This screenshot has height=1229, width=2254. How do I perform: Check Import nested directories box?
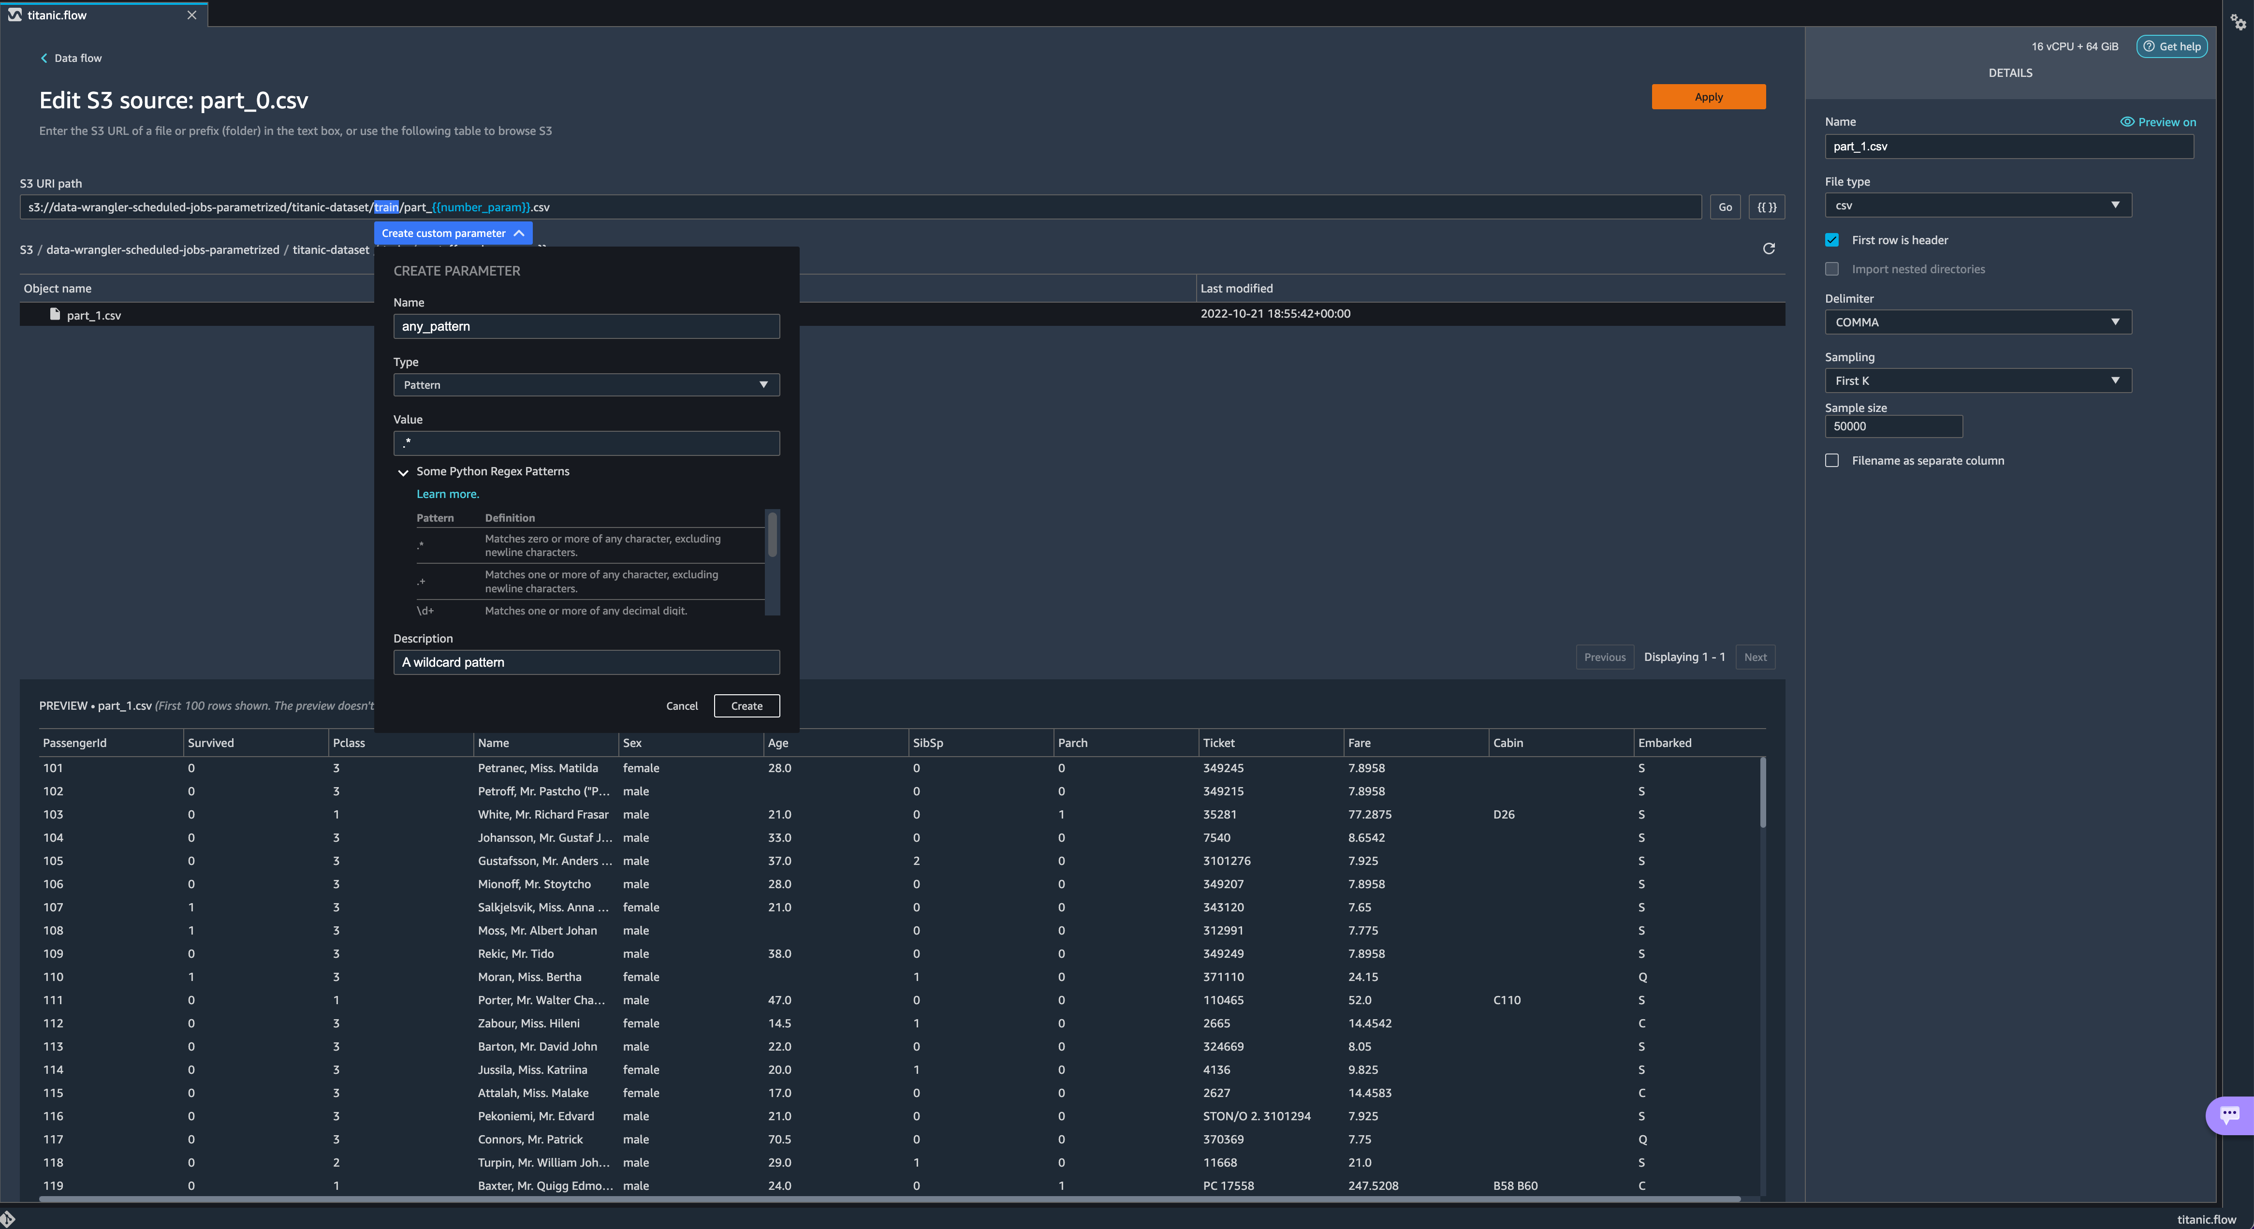(1831, 269)
